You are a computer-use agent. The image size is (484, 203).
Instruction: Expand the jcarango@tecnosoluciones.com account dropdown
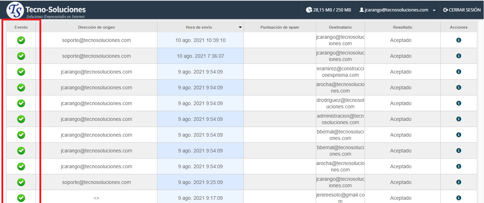pos(434,10)
